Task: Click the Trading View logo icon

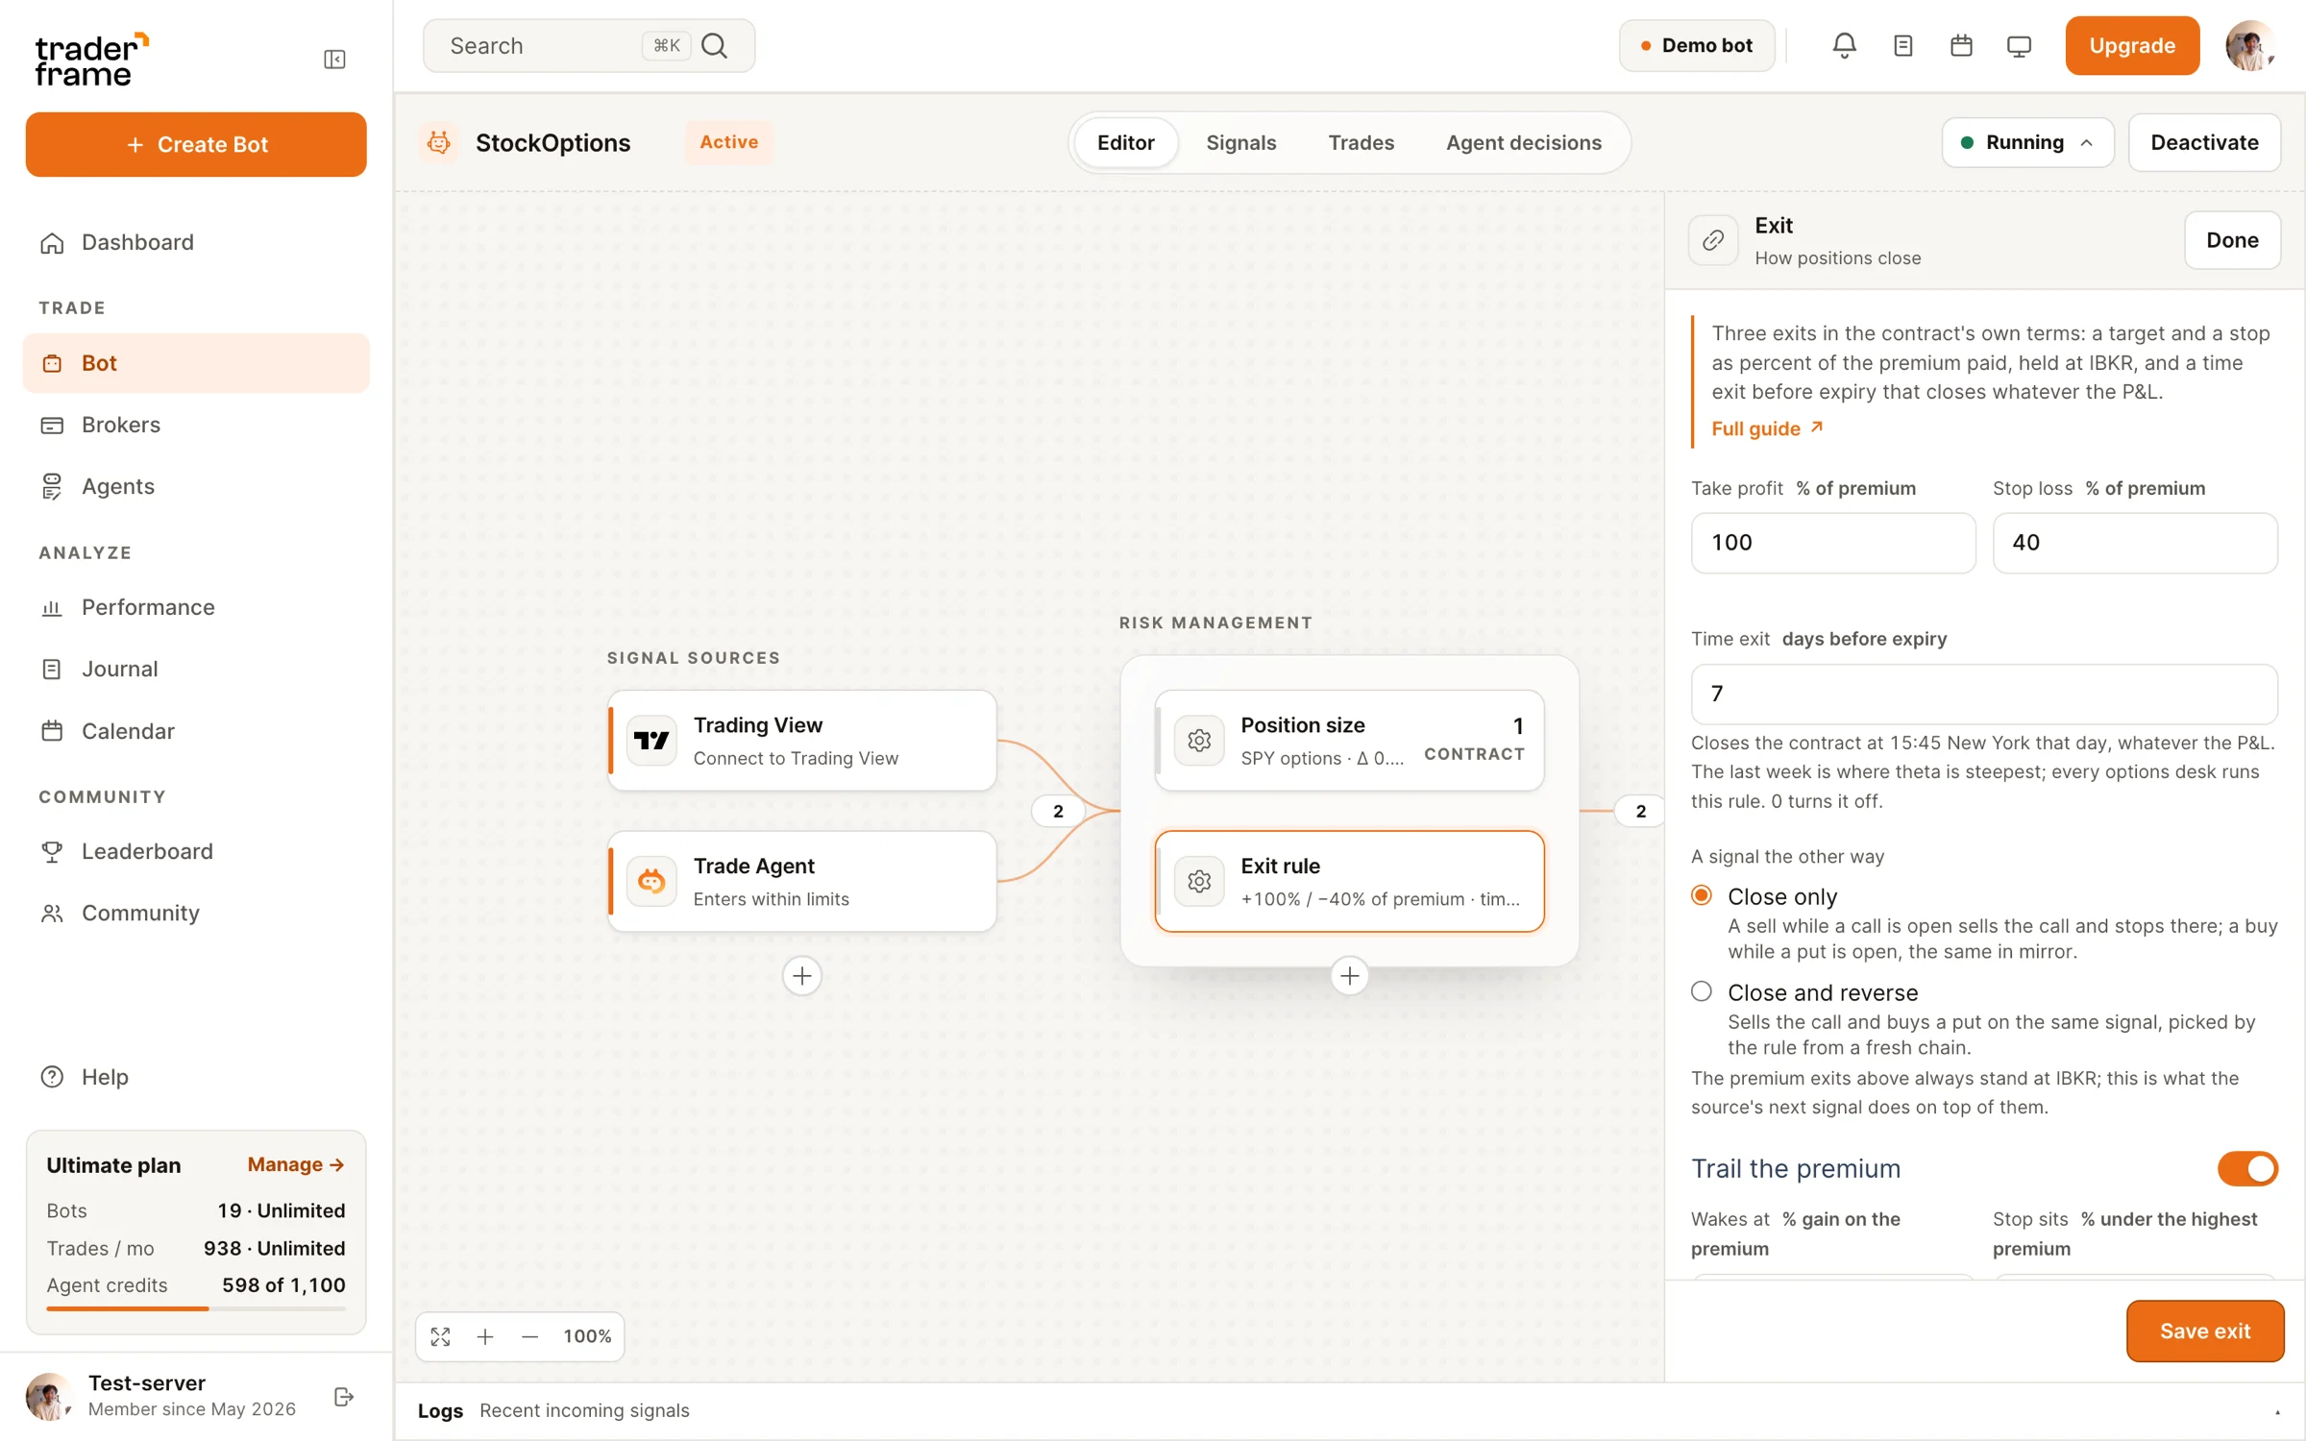Action: (x=651, y=740)
